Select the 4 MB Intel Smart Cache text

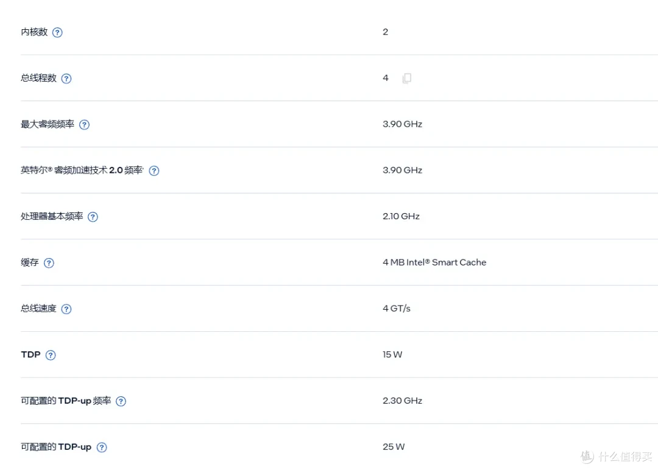coord(434,262)
